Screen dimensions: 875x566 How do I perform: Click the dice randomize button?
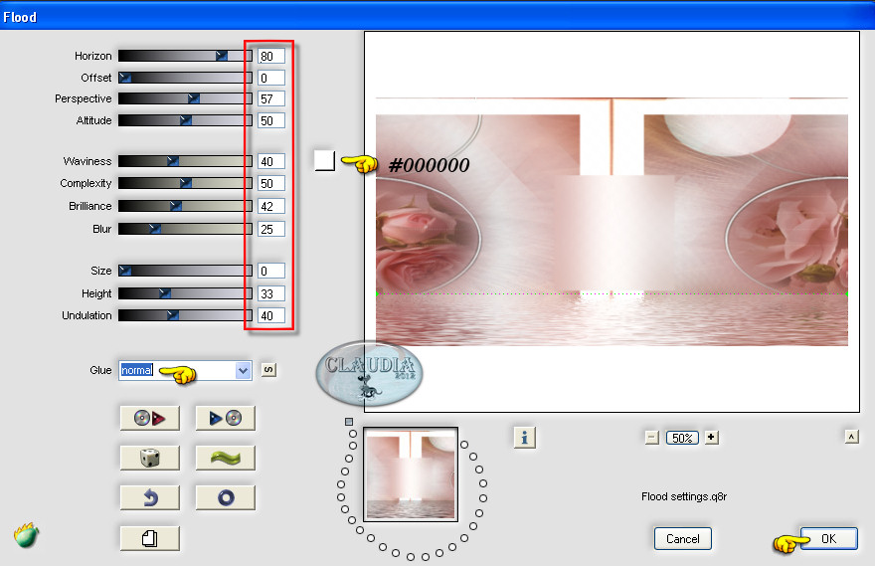click(x=149, y=458)
